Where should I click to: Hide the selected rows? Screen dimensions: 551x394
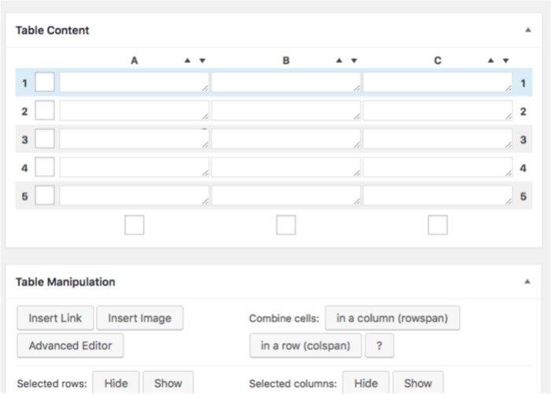point(116,383)
